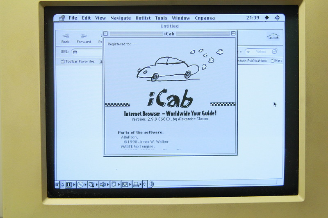This screenshot has width=328, height=218.
Task: Click the Yahoo search magnifier icon
Action: (x=274, y=52)
